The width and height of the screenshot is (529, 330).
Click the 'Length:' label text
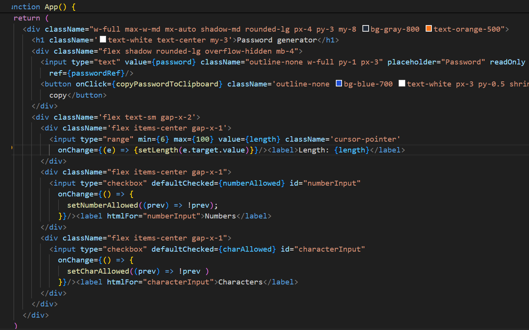pyautogui.click(x=314, y=150)
